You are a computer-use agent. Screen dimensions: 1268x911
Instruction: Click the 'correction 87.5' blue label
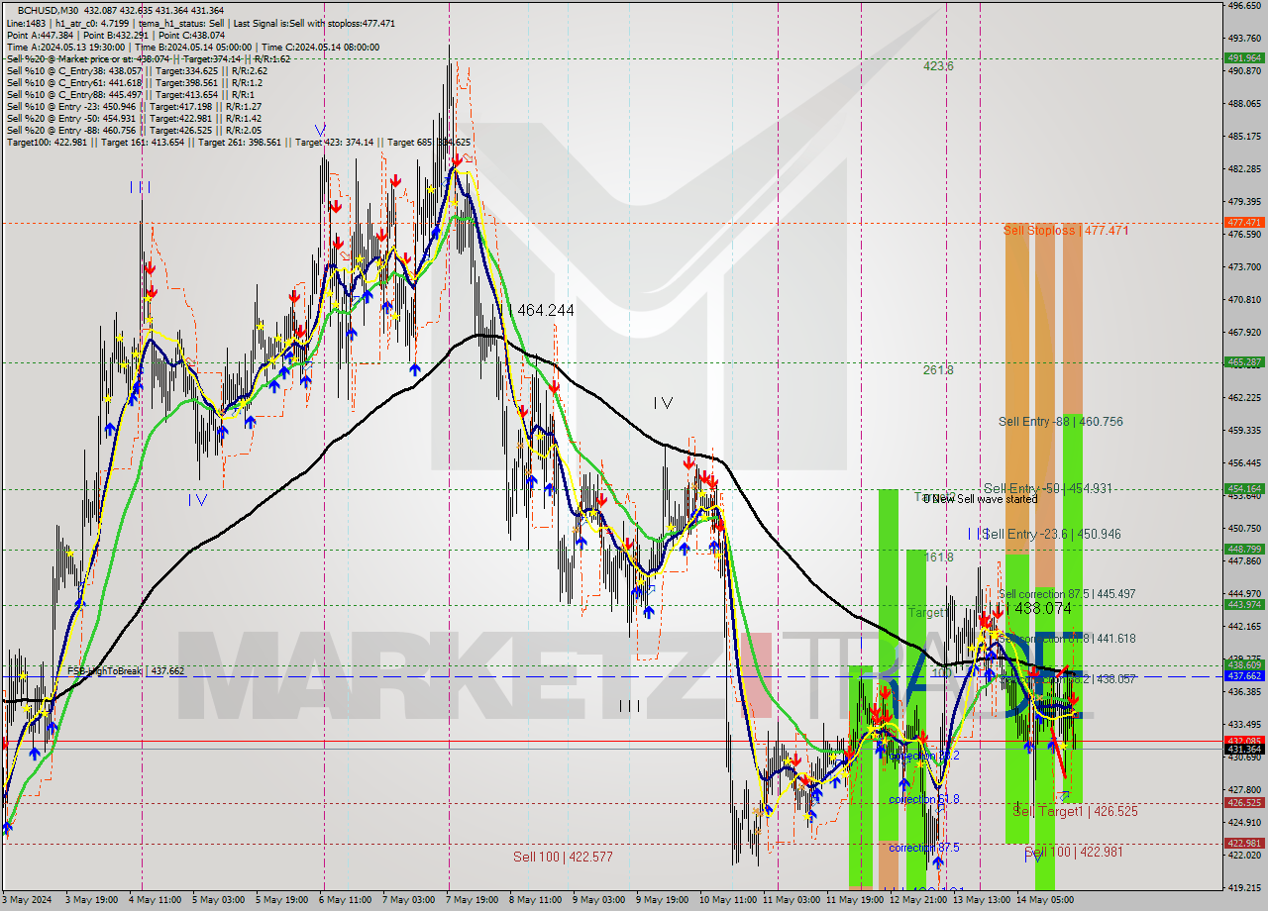tap(923, 848)
